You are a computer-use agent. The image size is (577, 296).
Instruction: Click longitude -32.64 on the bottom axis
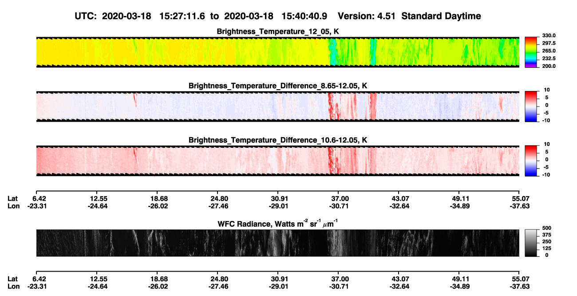click(x=399, y=287)
